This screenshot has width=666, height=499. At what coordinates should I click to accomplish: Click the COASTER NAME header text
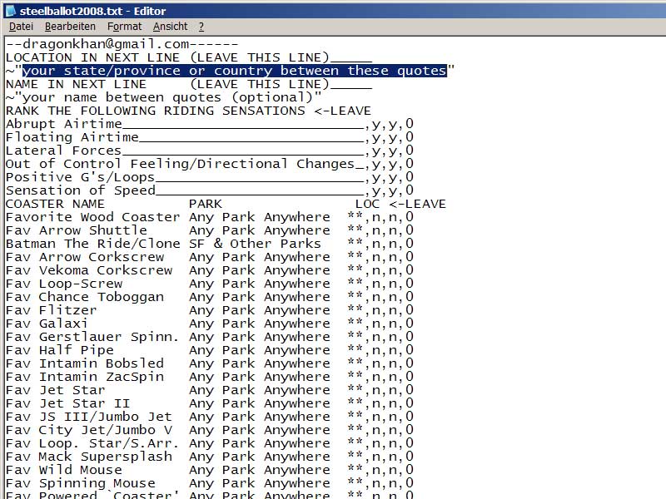(56, 204)
